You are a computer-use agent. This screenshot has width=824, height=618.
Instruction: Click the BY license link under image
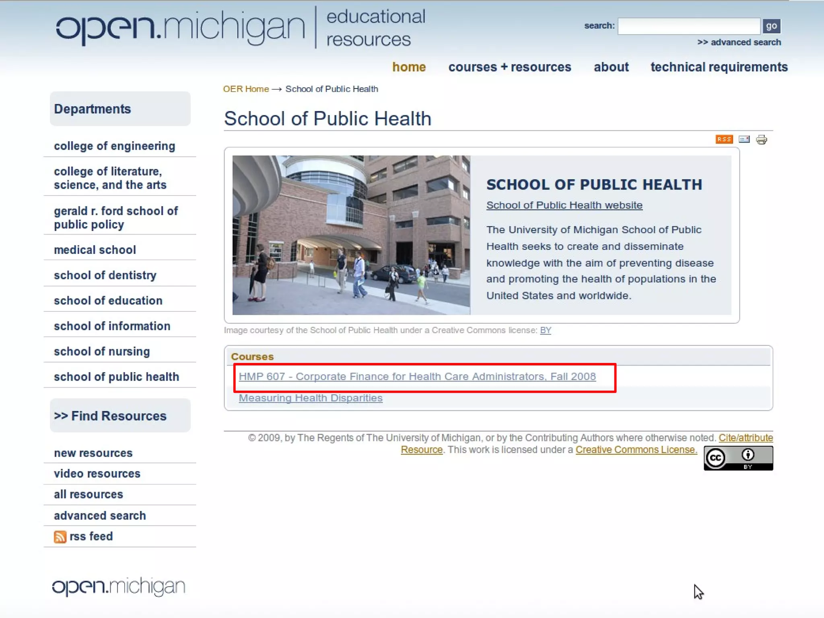[x=546, y=330]
